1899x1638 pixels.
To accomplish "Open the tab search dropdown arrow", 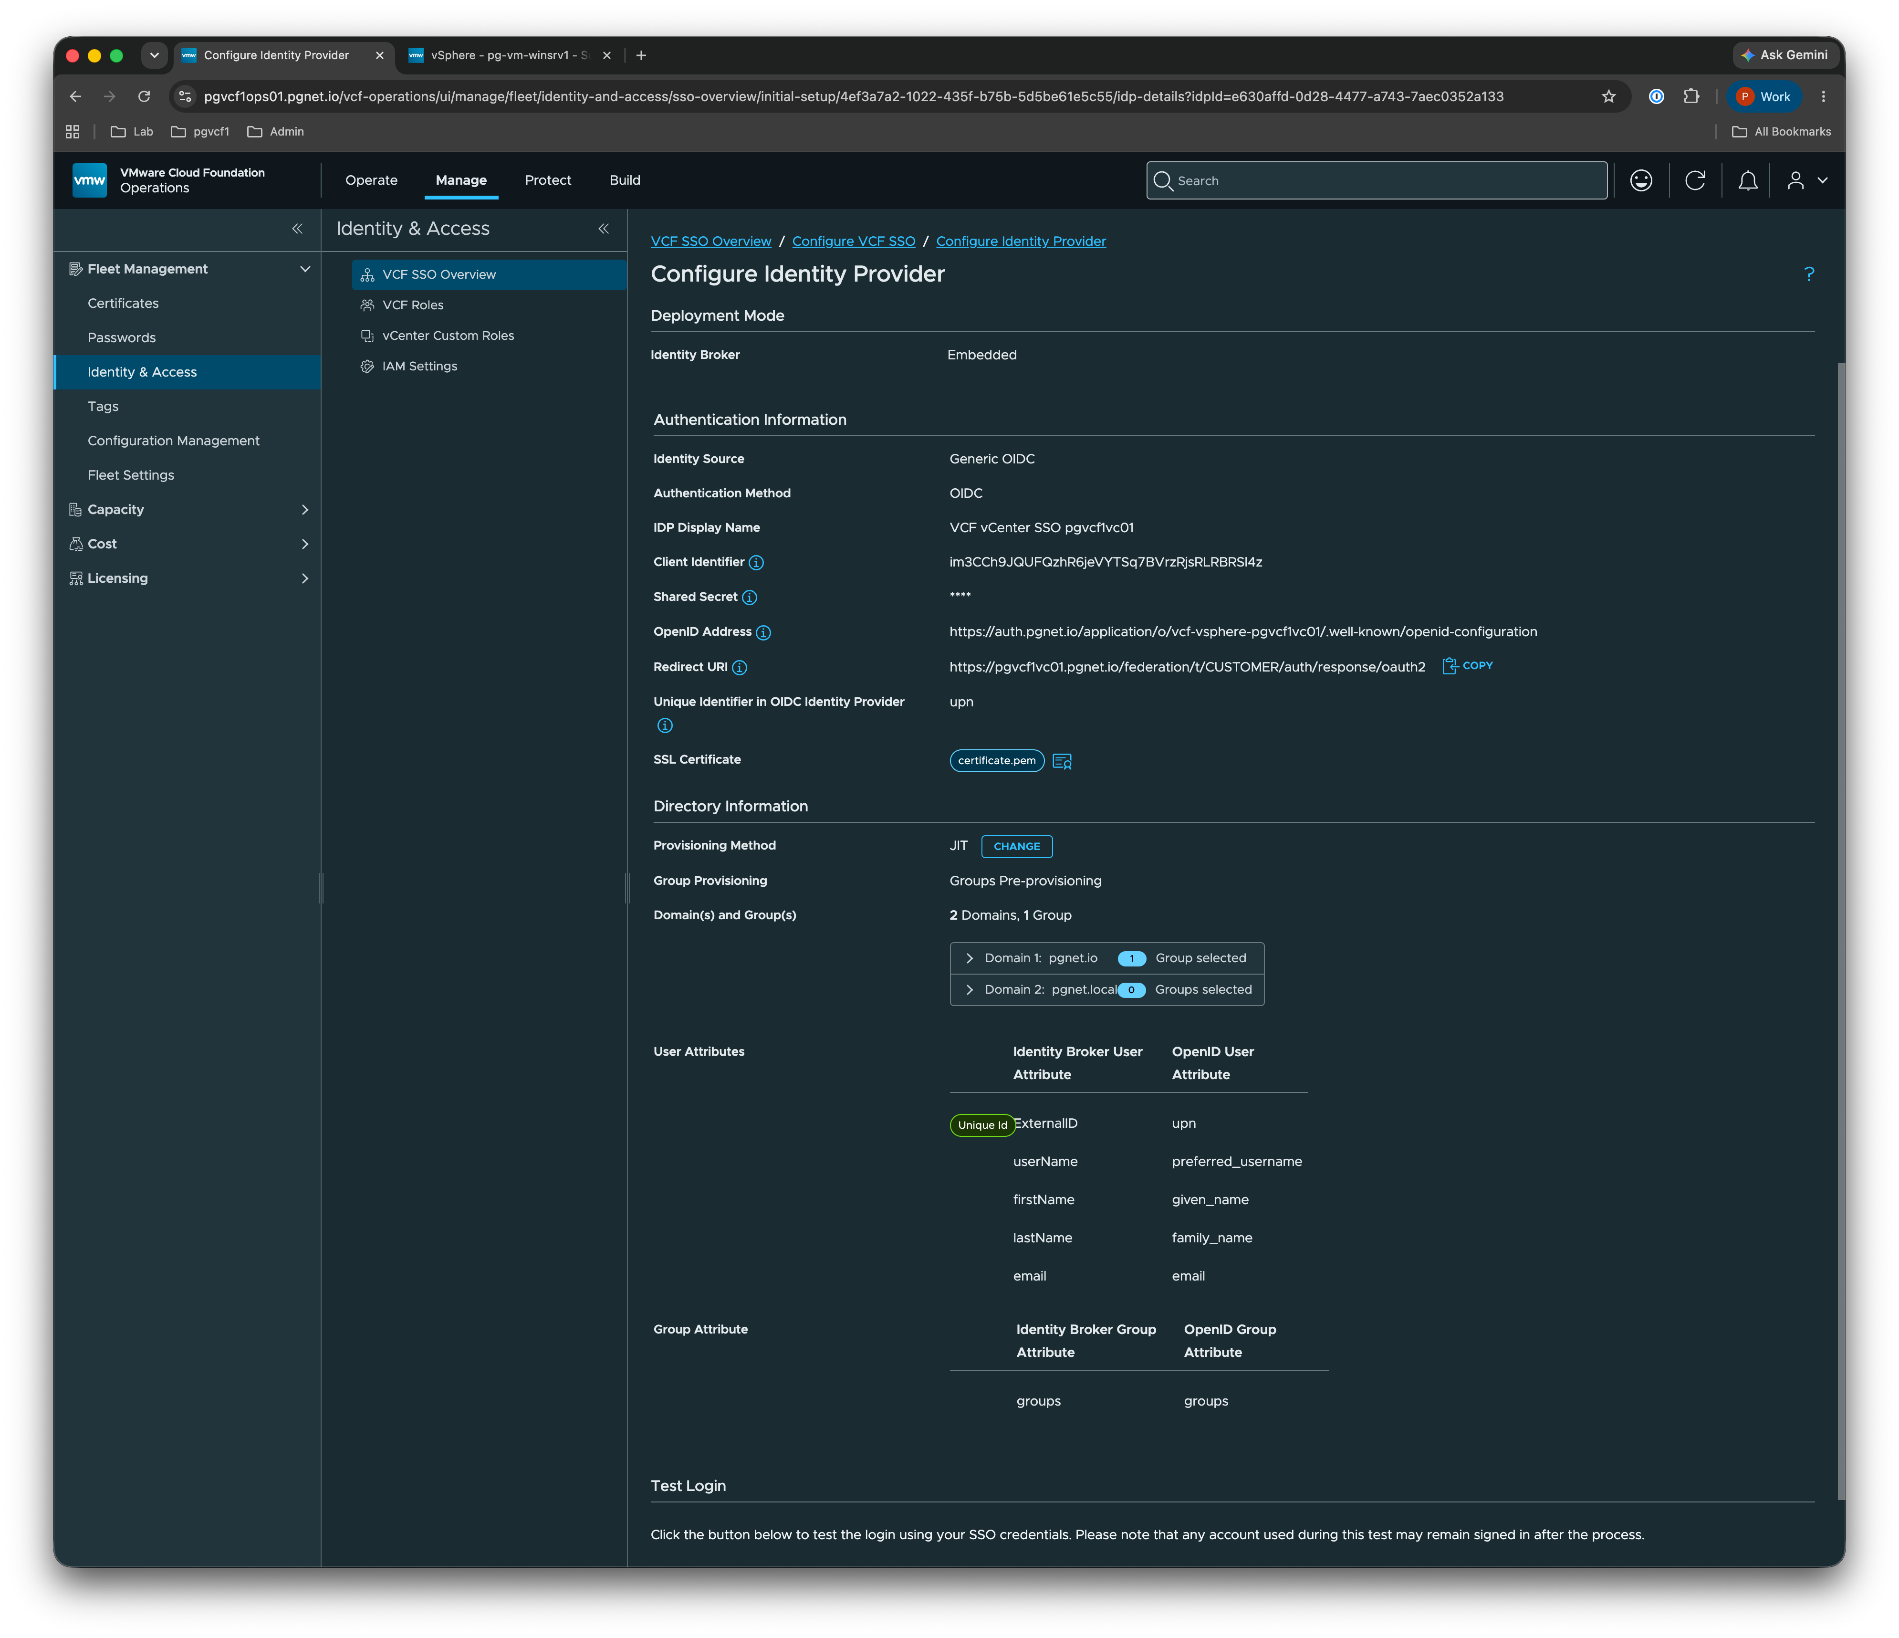I will [x=154, y=55].
